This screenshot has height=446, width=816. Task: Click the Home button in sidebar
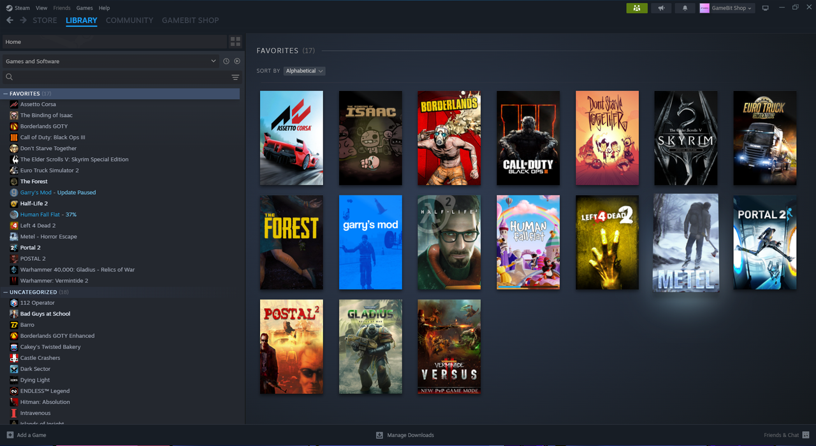pyautogui.click(x=114, y=41)
